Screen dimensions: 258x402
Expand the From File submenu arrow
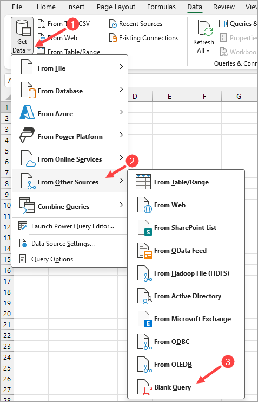[122, 67]
